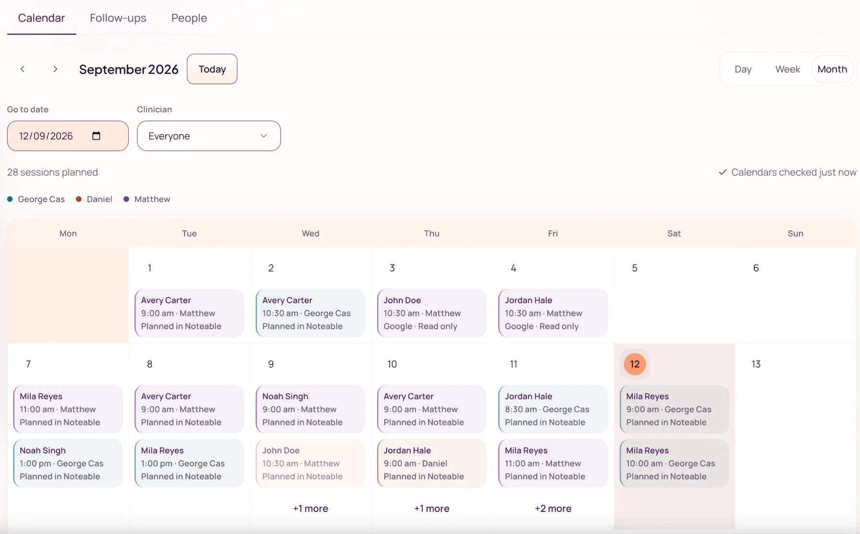
Task: Go to next month arrow
Action: tap(55, 69)
